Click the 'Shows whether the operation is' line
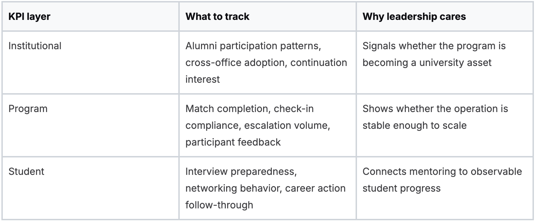Viewport: 536px width, 222px height. click(x=435, y=109)
